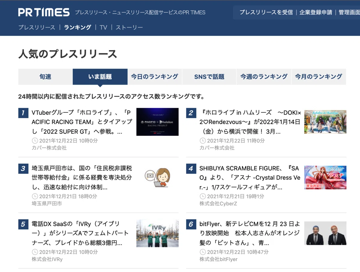The height and width of the screenshot is (272, 360).
Task: Open the bitFlyer 新テレビCM article
Action: click(x=250, y=234)
